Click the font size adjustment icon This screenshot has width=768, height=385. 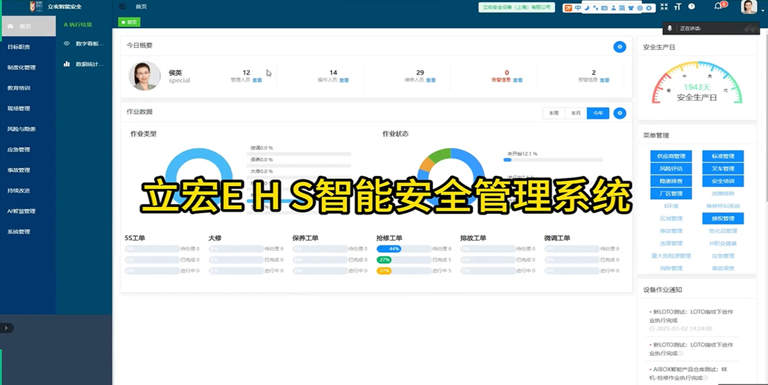click(x=677, y=7)
